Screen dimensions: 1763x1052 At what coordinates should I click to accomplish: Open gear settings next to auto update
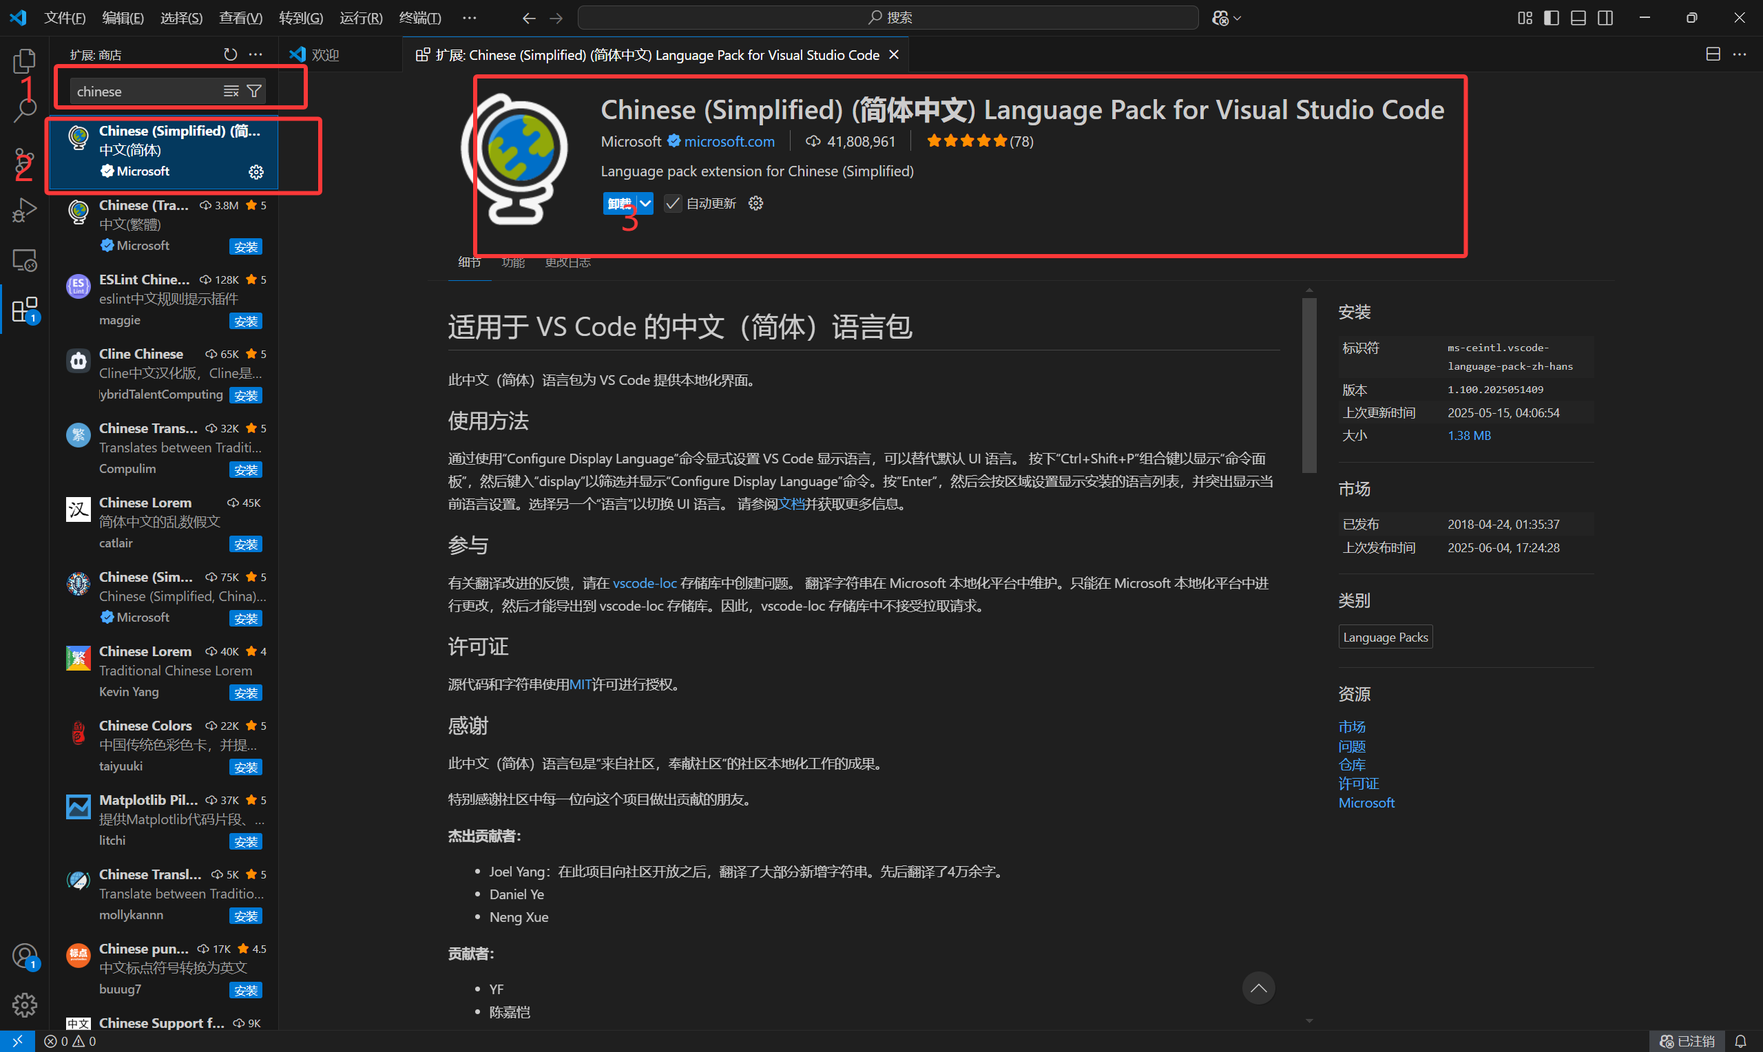pos(755,204)
